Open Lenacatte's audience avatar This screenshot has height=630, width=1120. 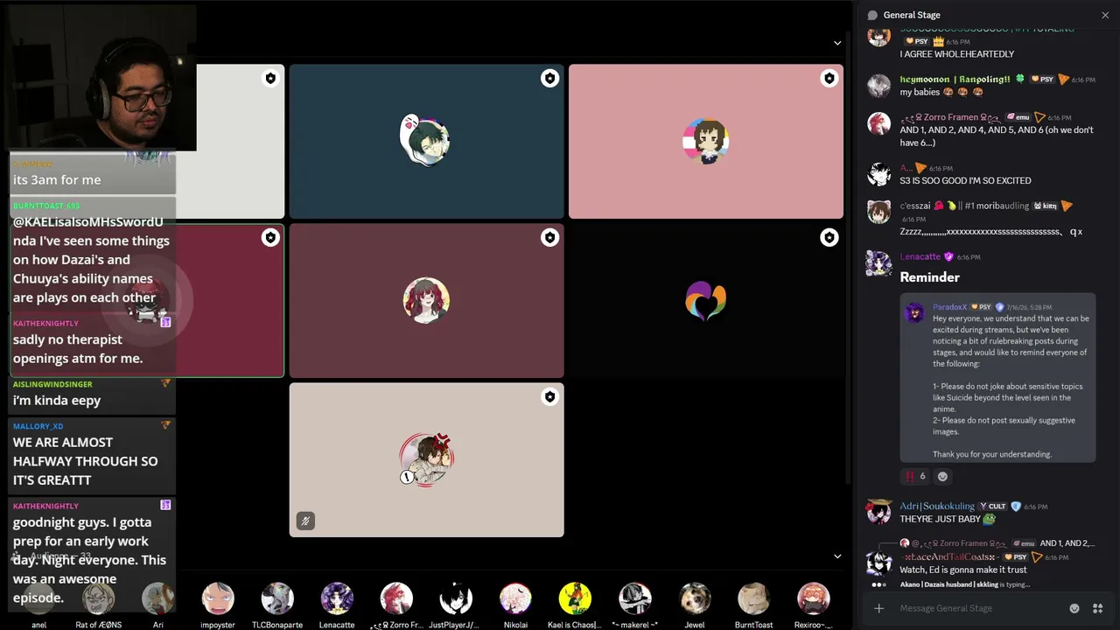click(337, 598)
